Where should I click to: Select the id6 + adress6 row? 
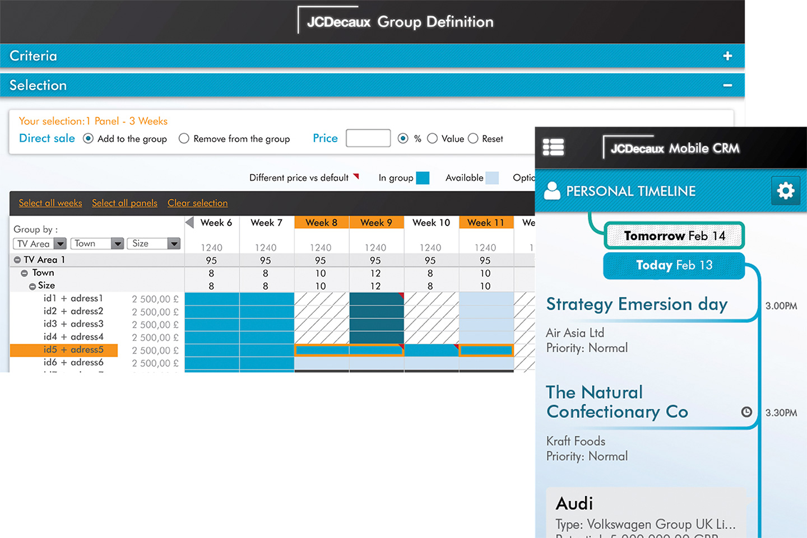(x=73, y=363)
